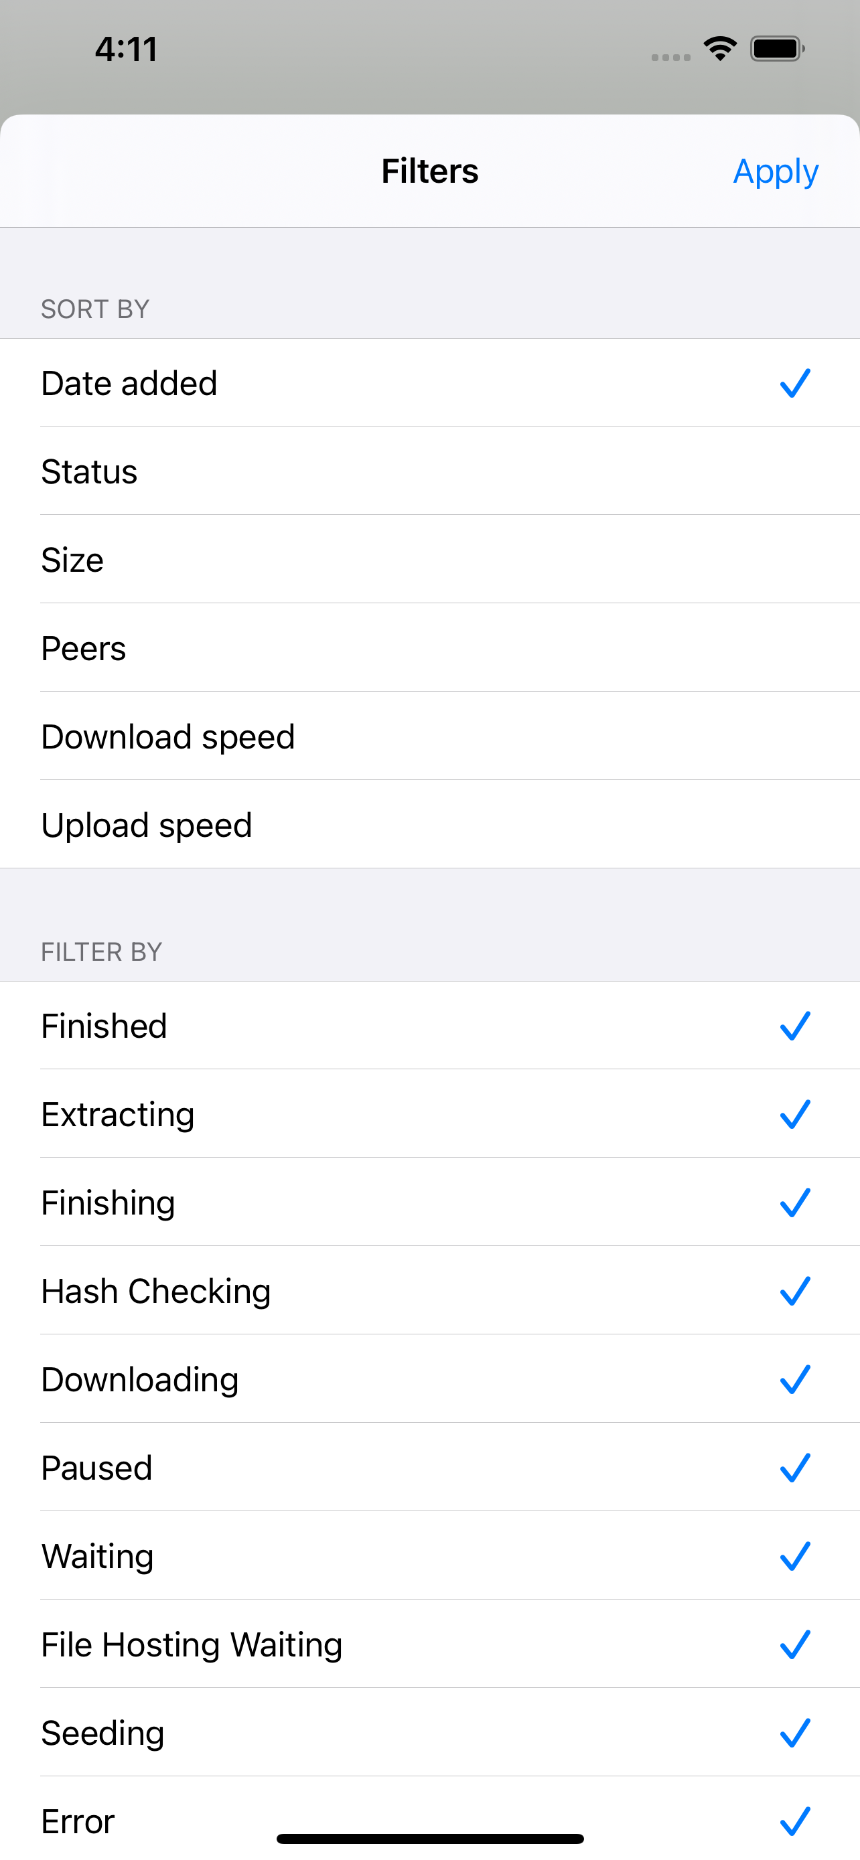Disable the Seeding filter
Viewport: 860px width, 1860px height.
429,1732
